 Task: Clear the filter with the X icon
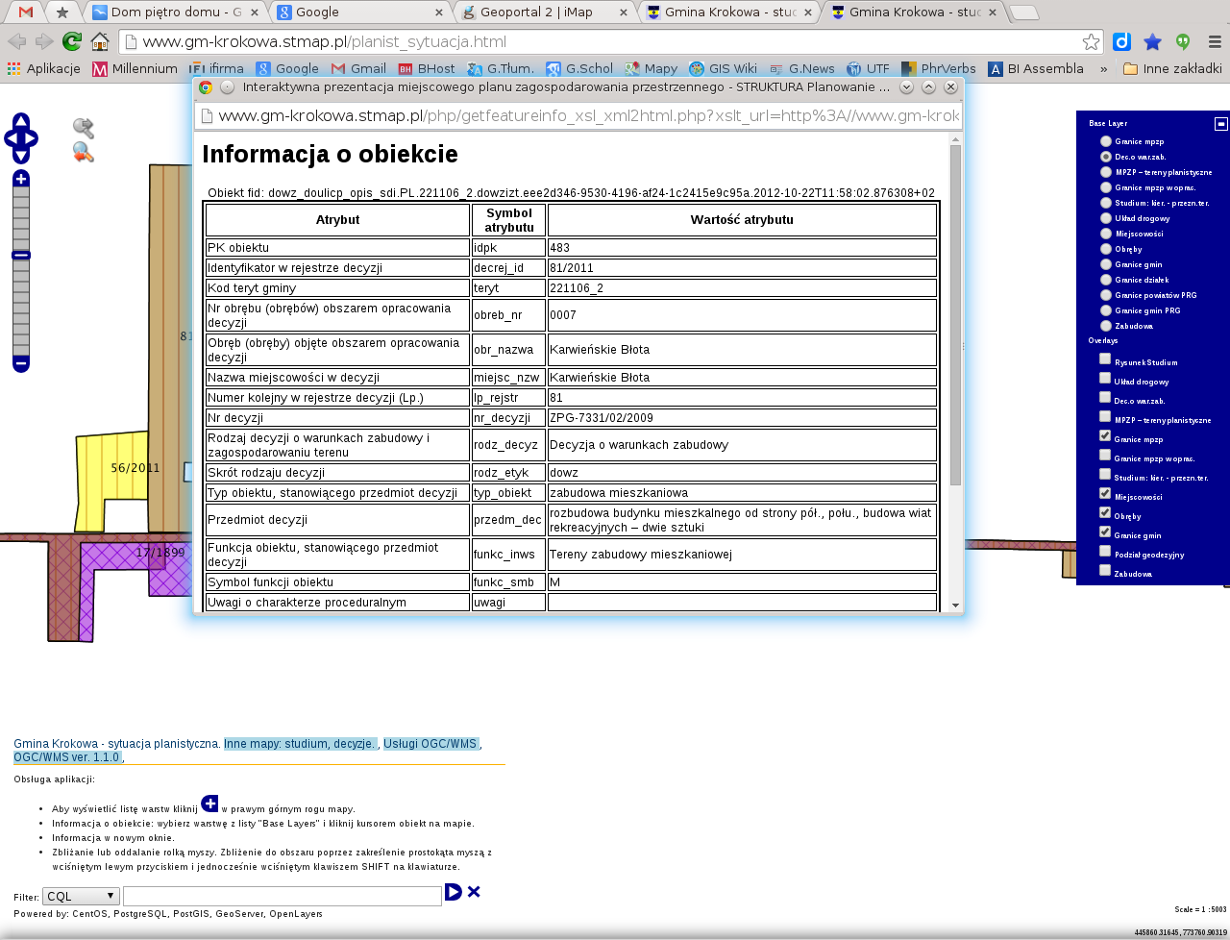(x=474, y=892)
